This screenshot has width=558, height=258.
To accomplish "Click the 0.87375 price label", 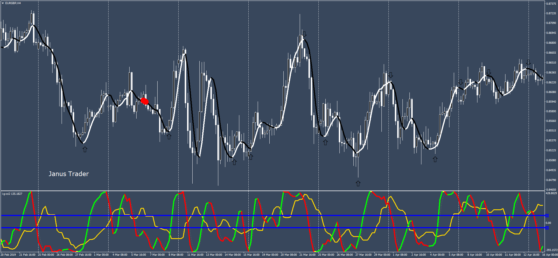I will [551, 4].
